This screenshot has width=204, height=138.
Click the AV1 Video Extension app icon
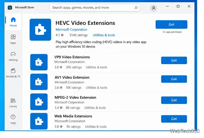point(39,82)
